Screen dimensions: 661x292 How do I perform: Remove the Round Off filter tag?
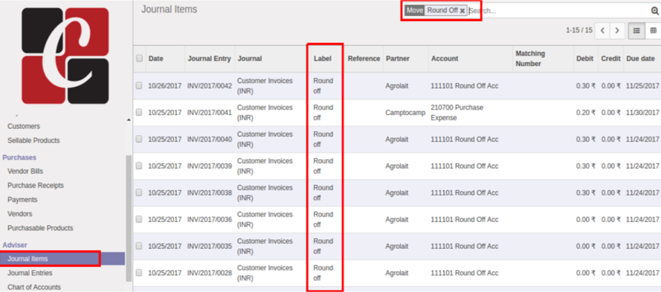tap(463, 11)
